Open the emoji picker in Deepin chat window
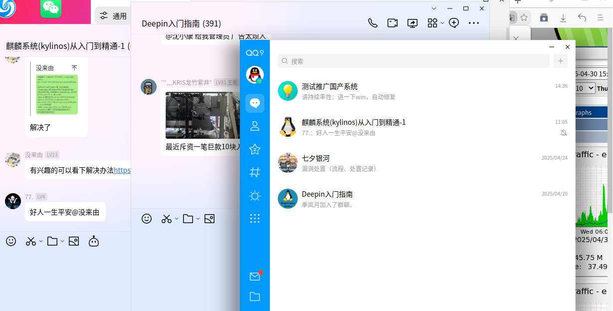This screenshot has width=613, height=311. [x=147, y=219]
